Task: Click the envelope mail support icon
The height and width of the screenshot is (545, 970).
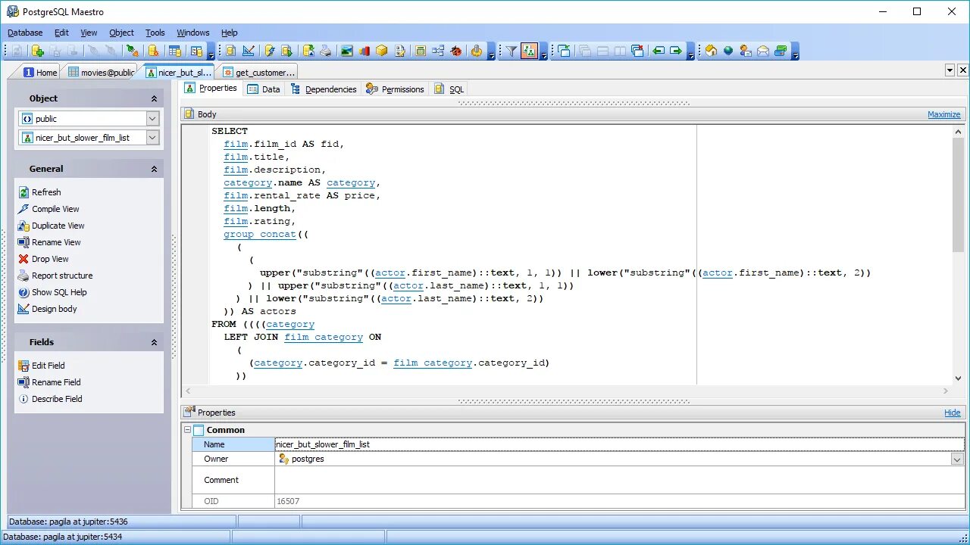Action: [763, 51]
